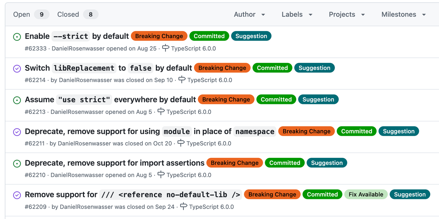The image size is (439, 219).
Task: Click Breaking Change label on "use strict" issue
Action: [226, 99]
